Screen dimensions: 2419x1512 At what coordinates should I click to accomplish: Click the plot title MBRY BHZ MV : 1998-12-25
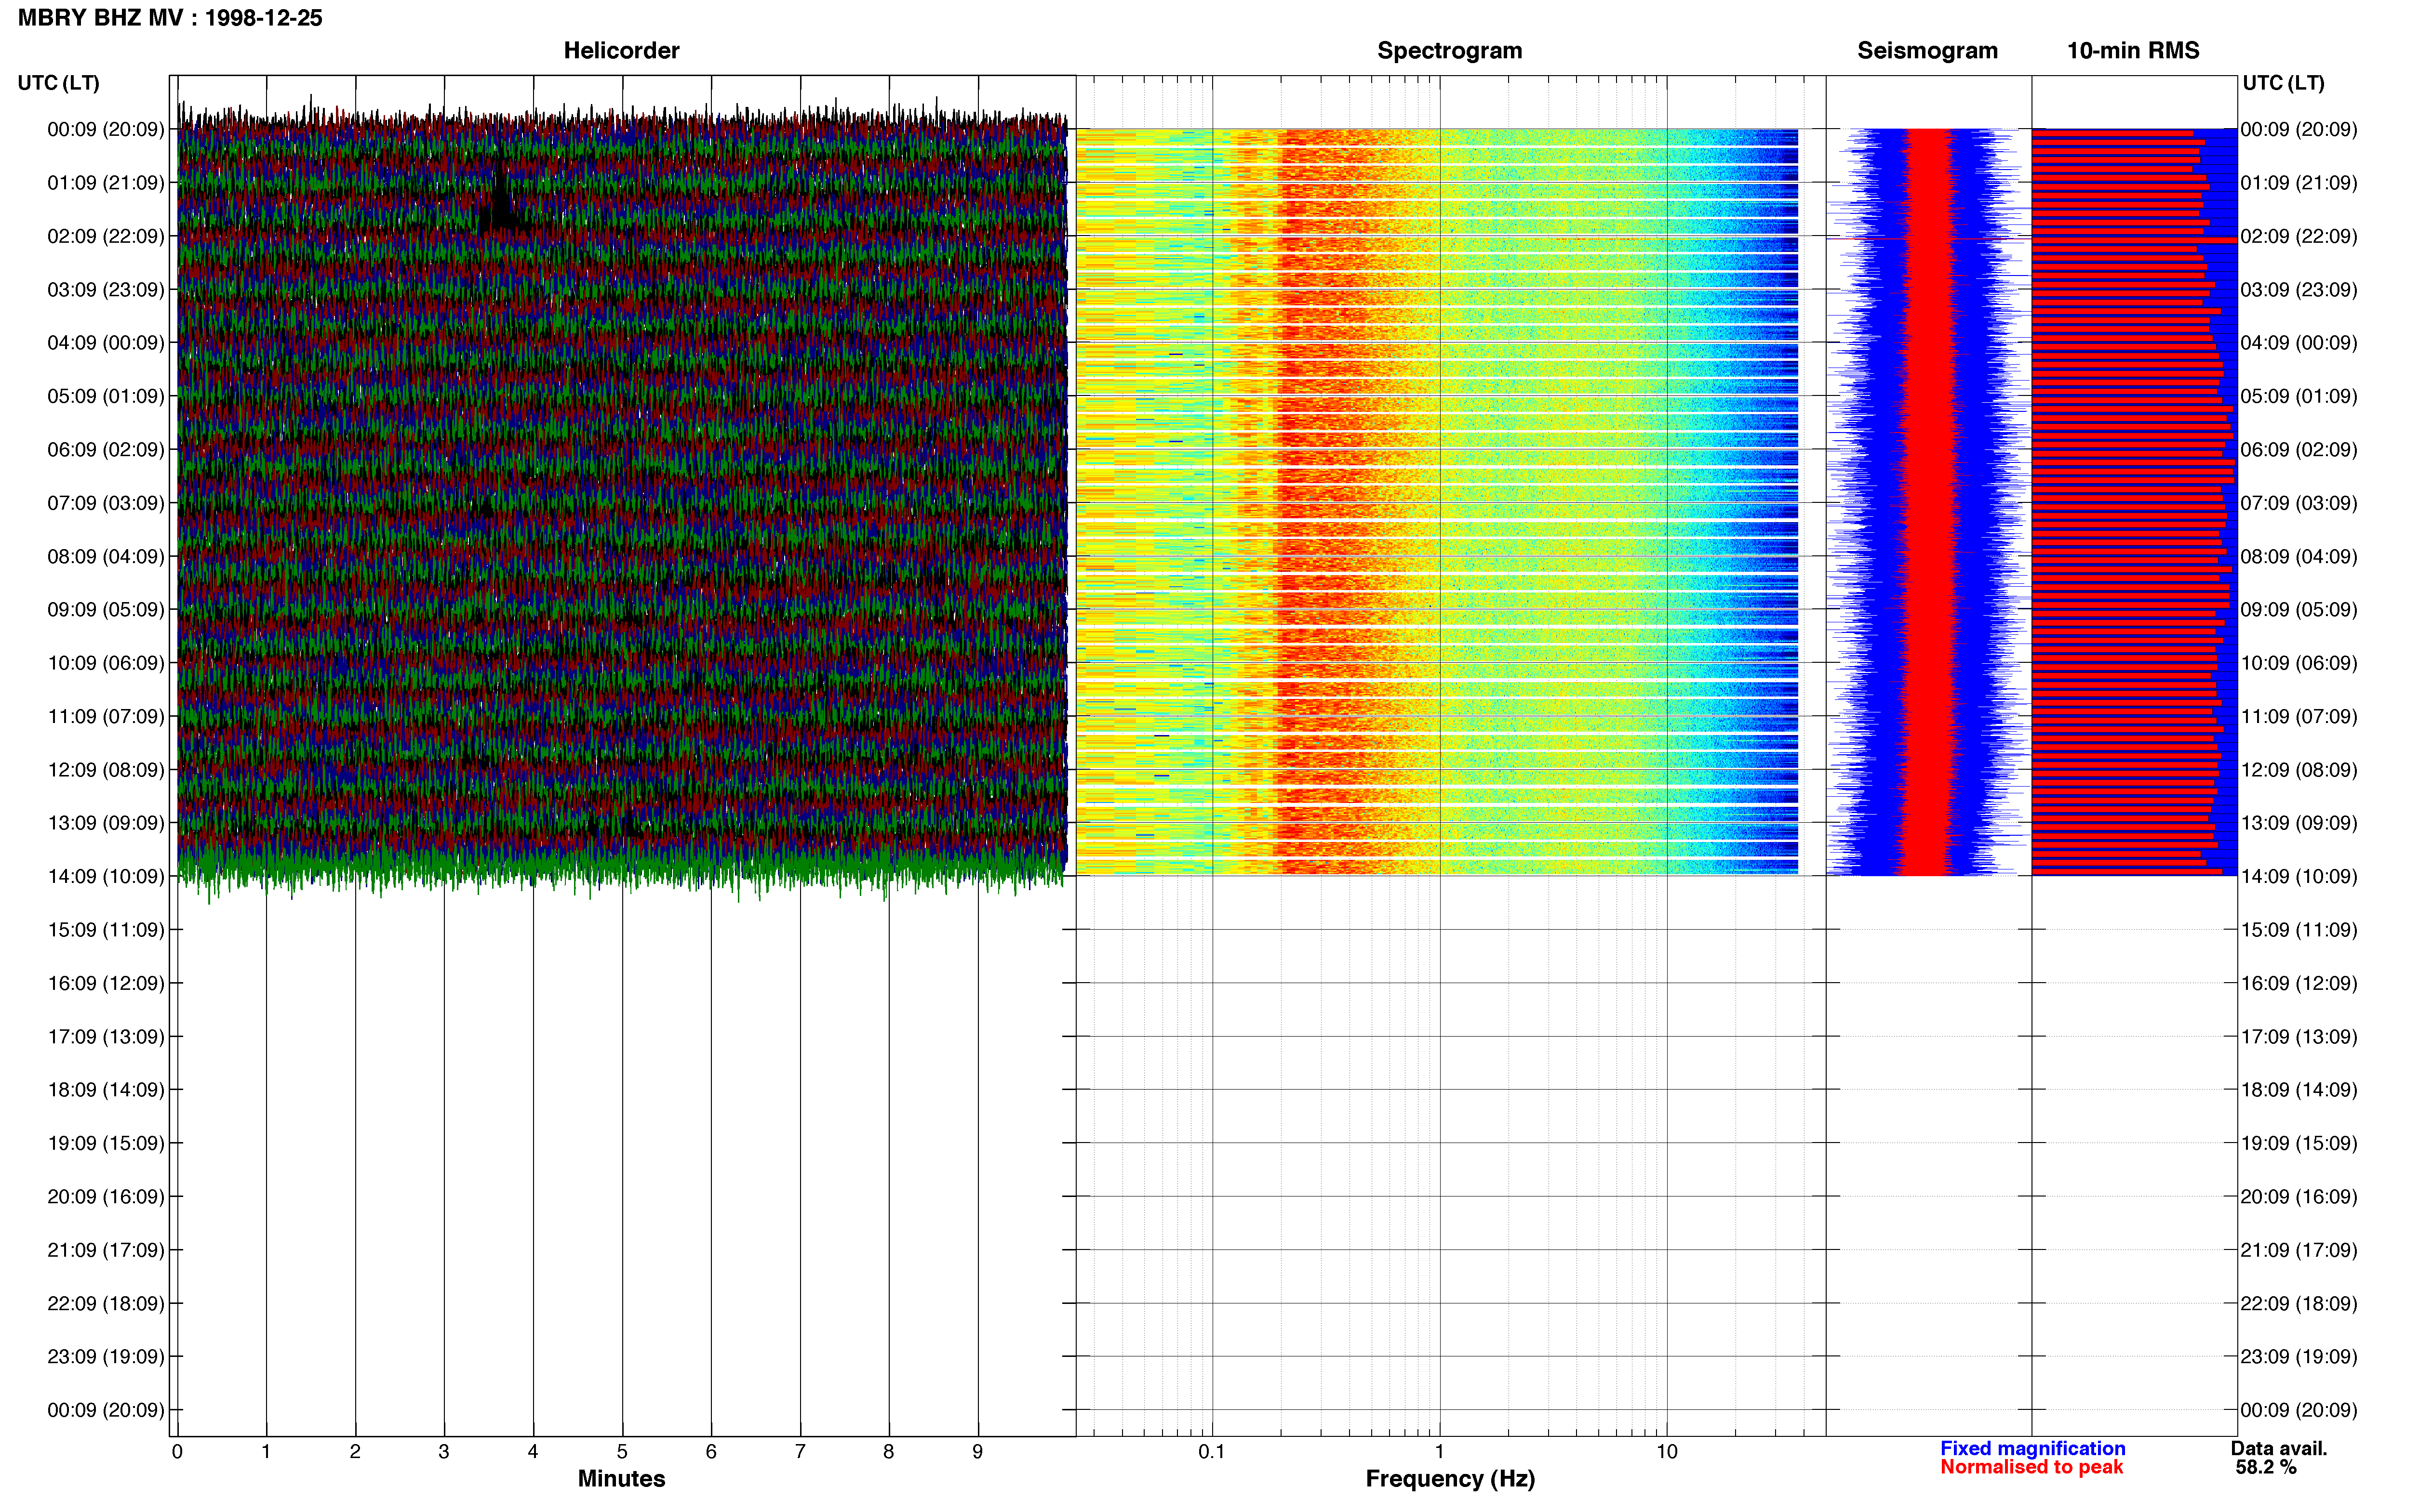pyautogui.click(x=170, y=18)
